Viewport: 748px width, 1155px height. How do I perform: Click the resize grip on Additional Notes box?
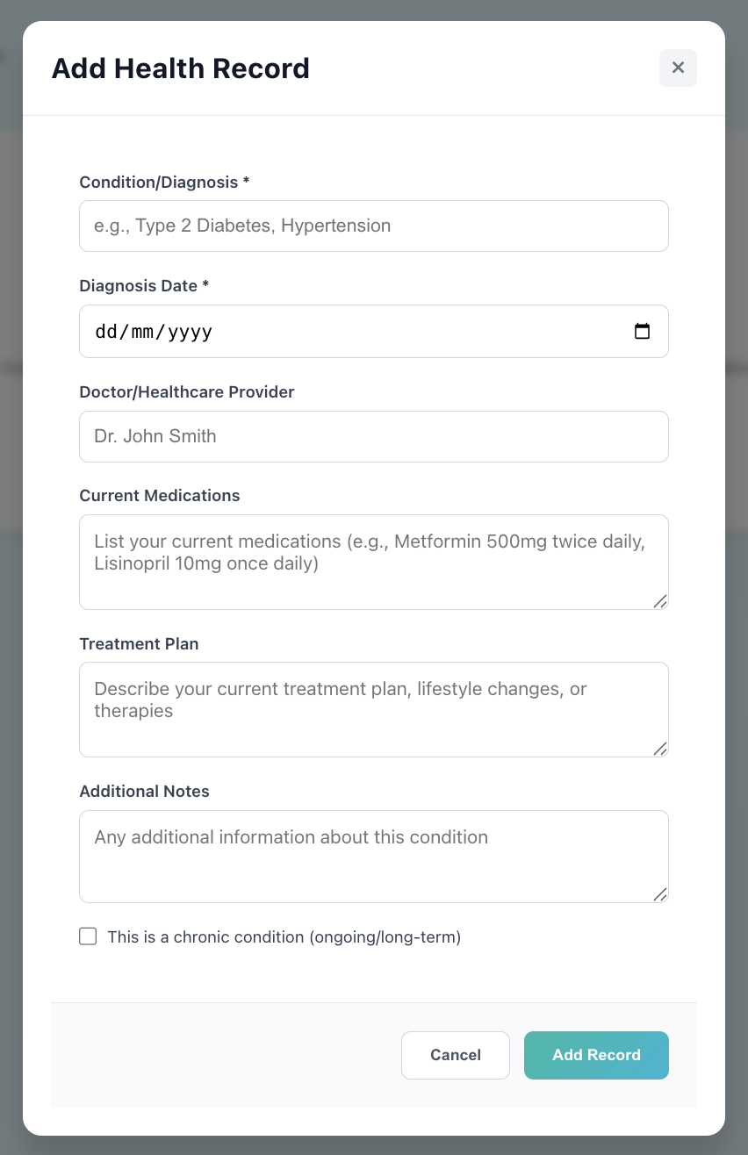[660, 895]
